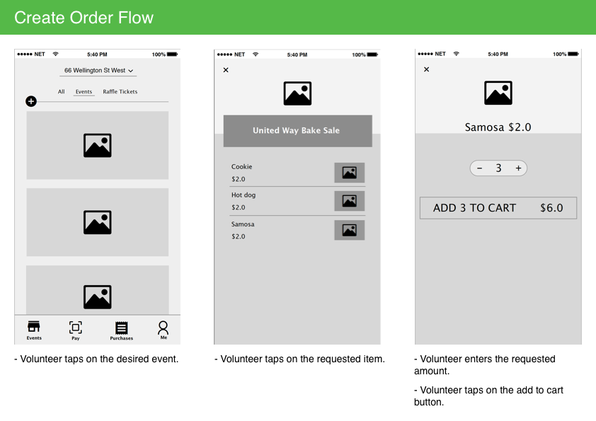Click the ADD 3 TO CART button
The width and height of the screenshot is (596, 421).
pyautogui.click(x=498, y=207)
